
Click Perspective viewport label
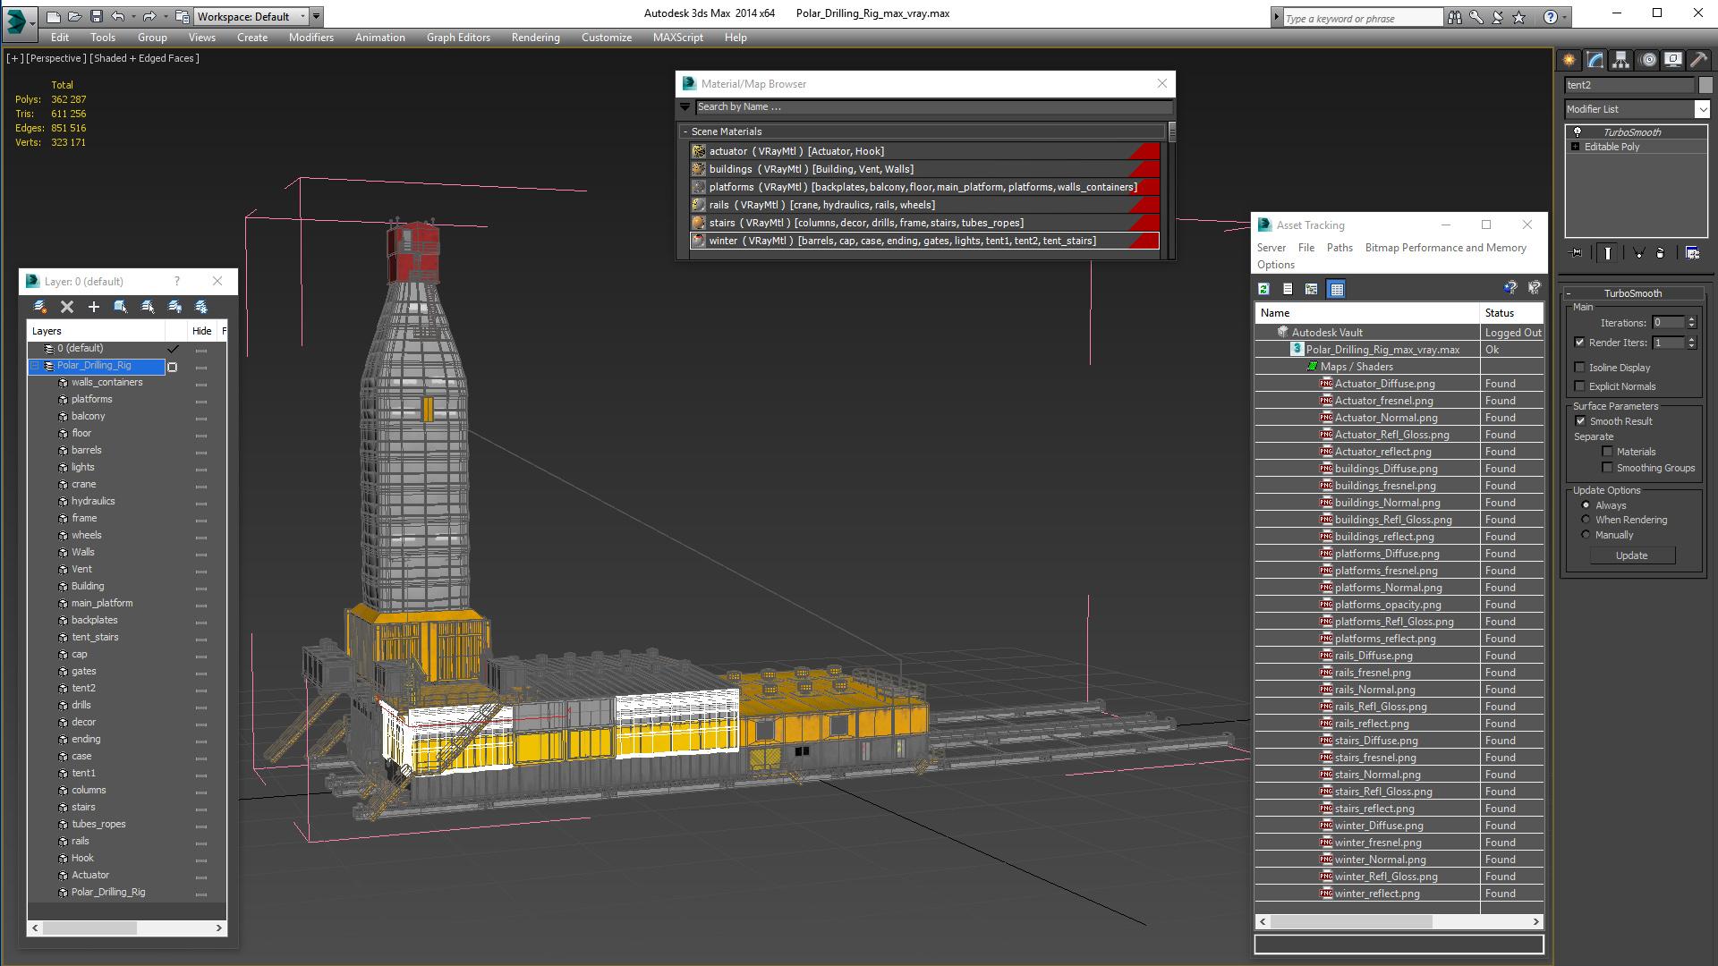tap(55, 58)
